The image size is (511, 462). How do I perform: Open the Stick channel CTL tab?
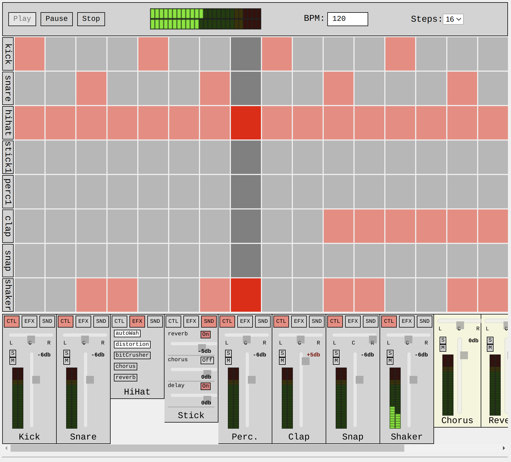tap(173, 321)
